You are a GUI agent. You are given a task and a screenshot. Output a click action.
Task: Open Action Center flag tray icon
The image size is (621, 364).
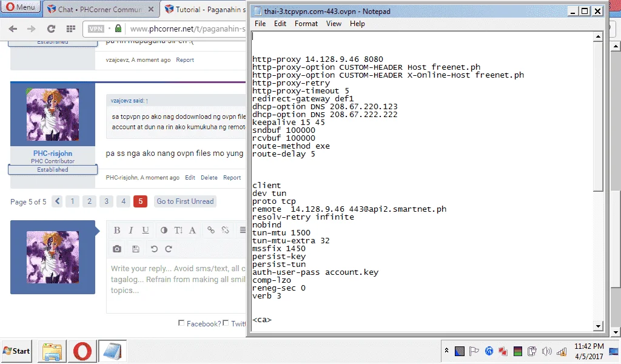(474, 351)
